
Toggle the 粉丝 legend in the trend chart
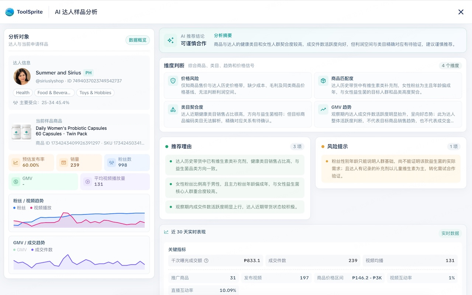(x=20, y=208)
